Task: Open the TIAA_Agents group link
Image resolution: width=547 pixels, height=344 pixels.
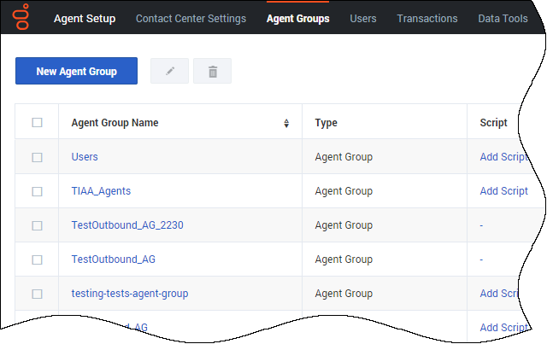Action: [x=101, y=191]
